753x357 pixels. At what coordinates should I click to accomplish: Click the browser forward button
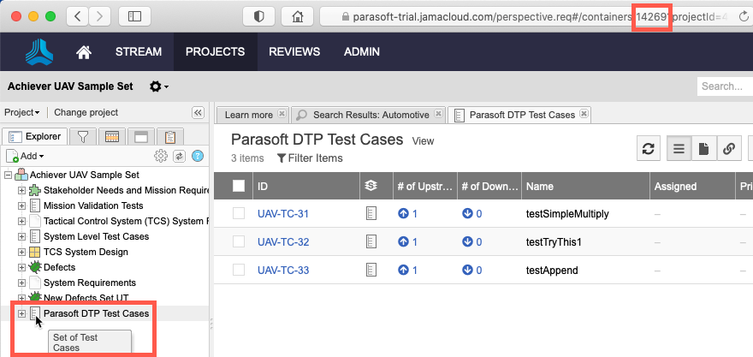(x=99, y=16)
